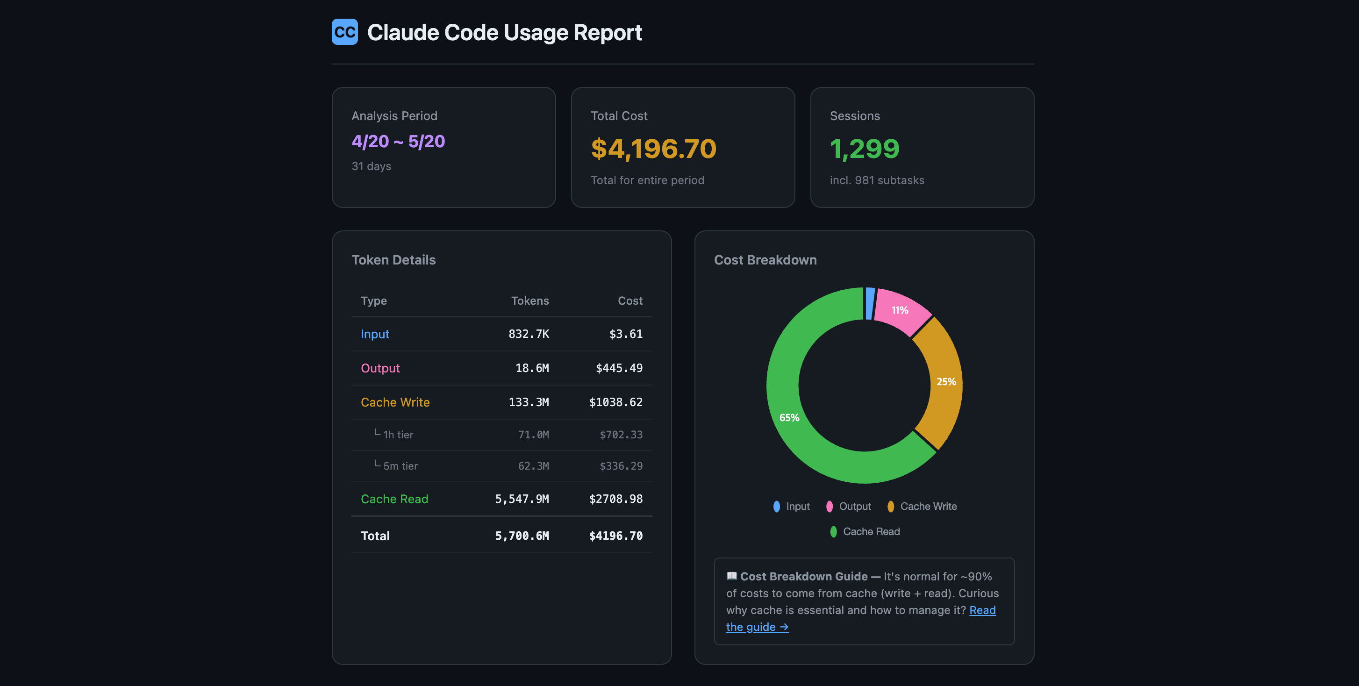
Task: Click 'incl. 981 subtasks' text
Action: pos(877,180)
